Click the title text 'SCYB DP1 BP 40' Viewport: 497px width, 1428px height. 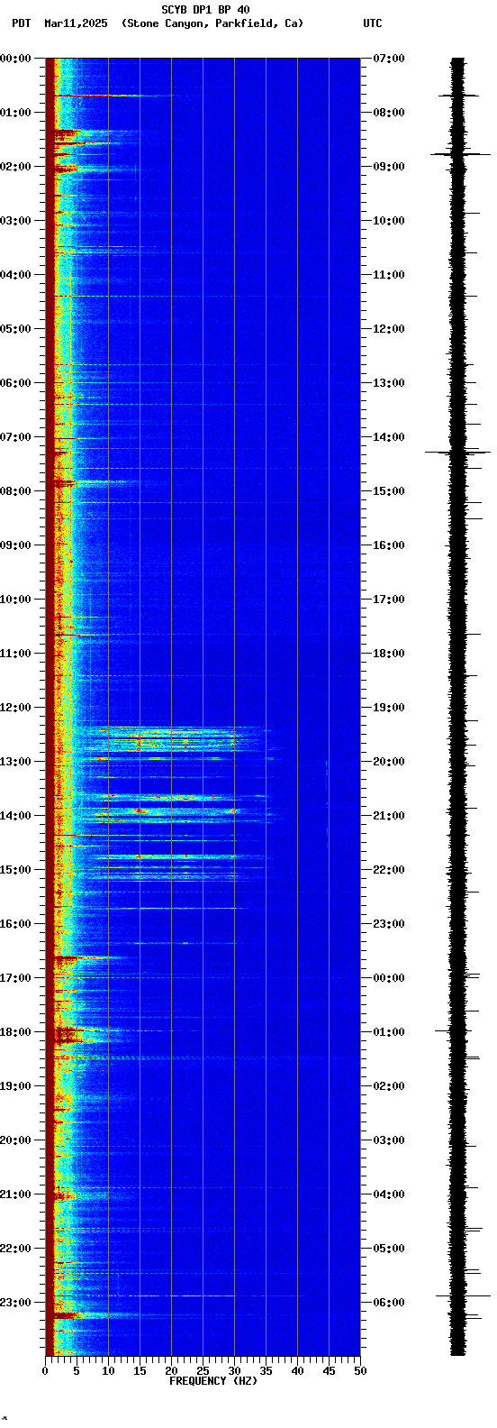click(205, 10)
